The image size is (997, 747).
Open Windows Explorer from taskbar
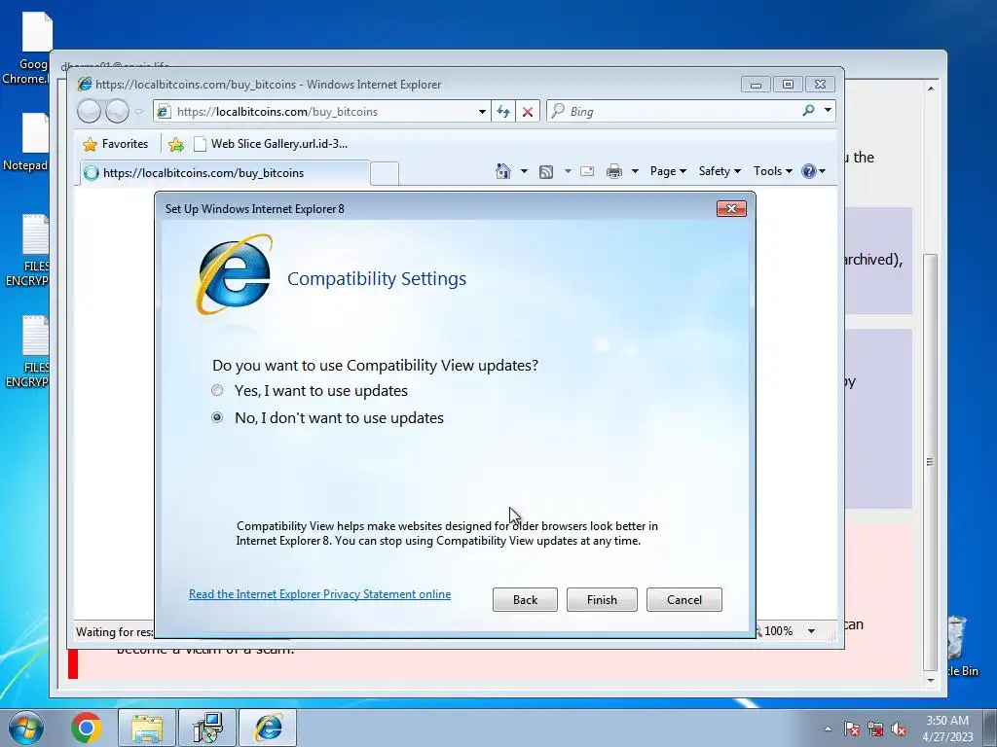click(146, 728)
